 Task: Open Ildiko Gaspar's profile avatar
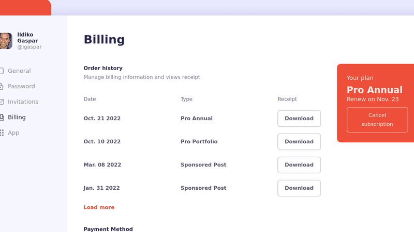pos(6,41)
